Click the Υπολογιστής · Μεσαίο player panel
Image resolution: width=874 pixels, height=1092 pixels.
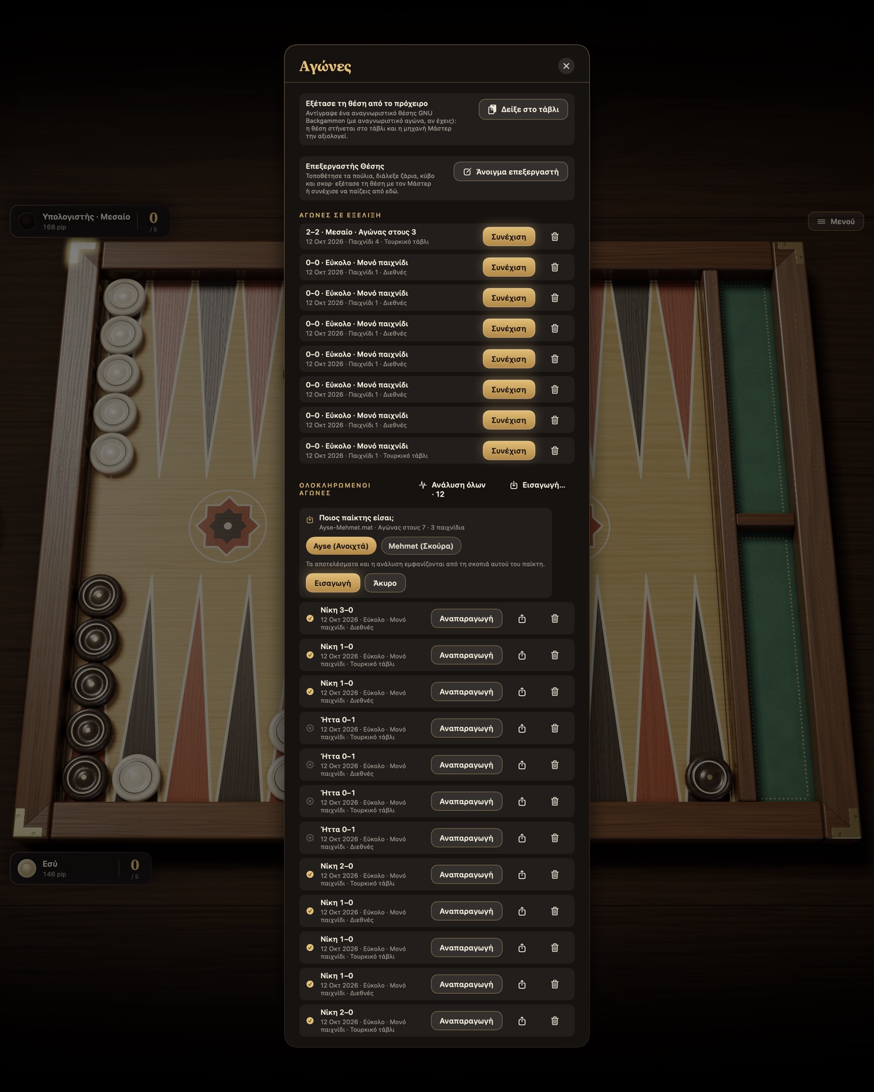click(x=90, y=221)
